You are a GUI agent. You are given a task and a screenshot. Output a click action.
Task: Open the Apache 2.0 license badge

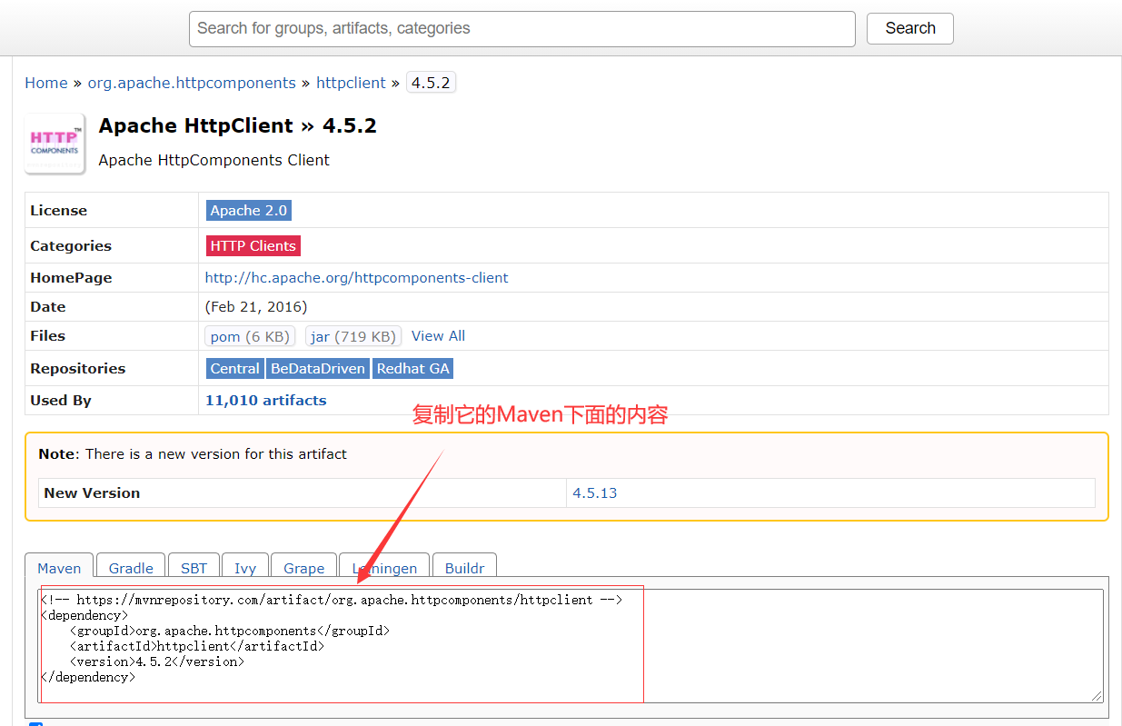(248, 210)
